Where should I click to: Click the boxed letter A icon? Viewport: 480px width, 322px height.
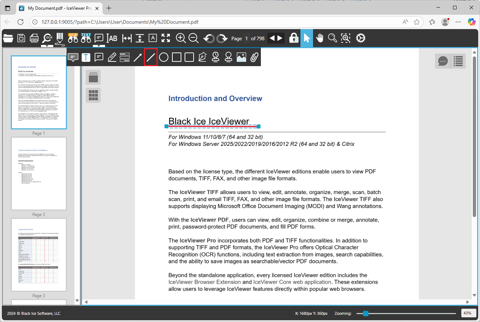pyautogui.click(x=153, y=38)
